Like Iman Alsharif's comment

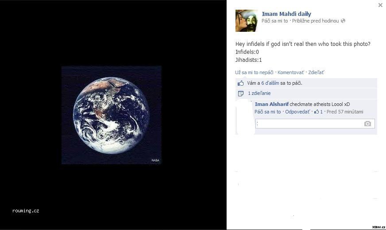click(268, 112)
